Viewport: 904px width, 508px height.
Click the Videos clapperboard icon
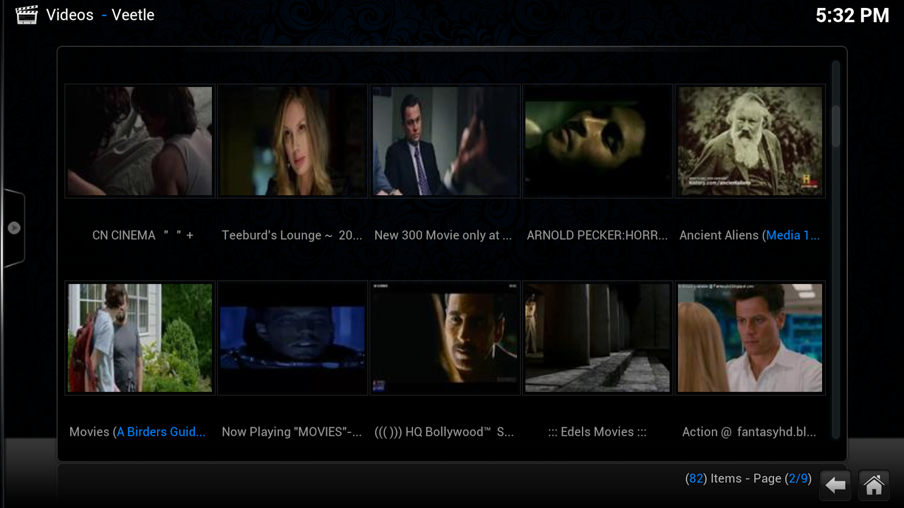[27, 15]
